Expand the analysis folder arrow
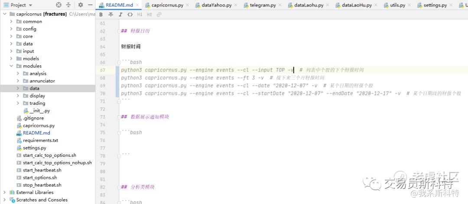The width and height of the screenshot is (468, 204). click(x=18, y=74)
